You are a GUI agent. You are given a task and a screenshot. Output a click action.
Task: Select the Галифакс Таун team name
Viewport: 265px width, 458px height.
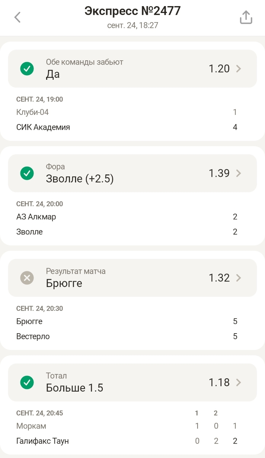tap(43, 441)
